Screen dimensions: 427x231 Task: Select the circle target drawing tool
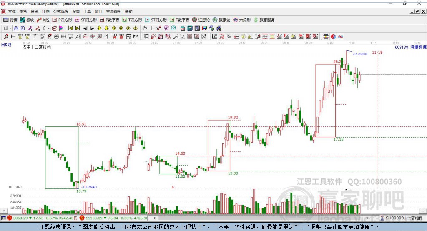point(85,37)
